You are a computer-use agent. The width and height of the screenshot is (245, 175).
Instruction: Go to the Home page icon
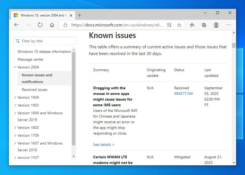(52, 25)
